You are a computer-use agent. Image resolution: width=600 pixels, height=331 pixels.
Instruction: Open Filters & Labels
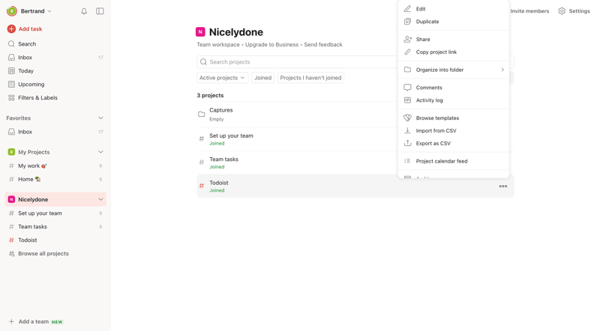pyautogui.click(x=38, y=97)
